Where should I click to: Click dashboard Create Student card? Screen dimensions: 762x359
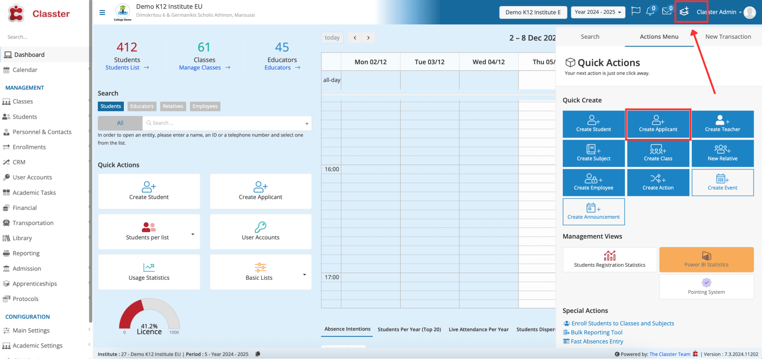click(x=149, y=191)
